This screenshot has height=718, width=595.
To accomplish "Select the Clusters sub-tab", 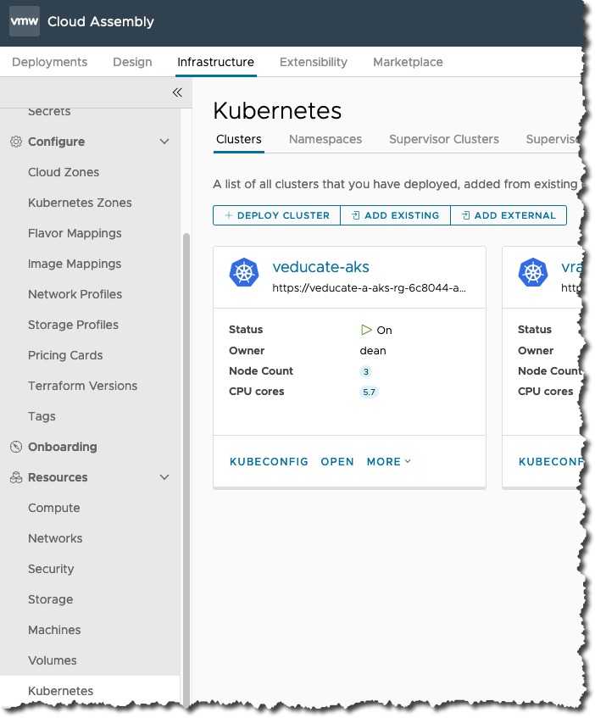I will [239, 139].
